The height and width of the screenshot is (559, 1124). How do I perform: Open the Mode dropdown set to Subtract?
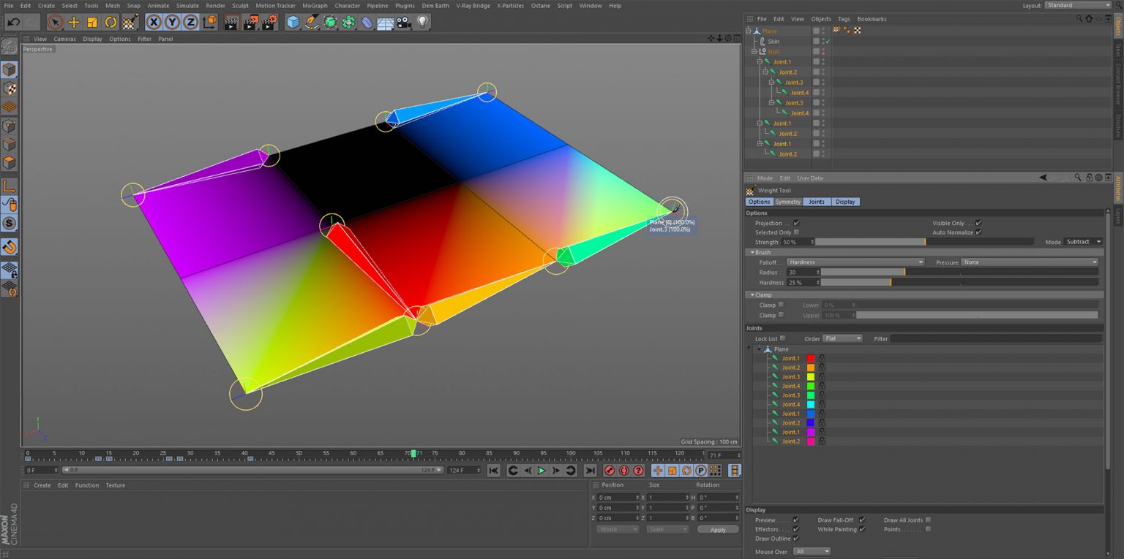[1083, 242]
